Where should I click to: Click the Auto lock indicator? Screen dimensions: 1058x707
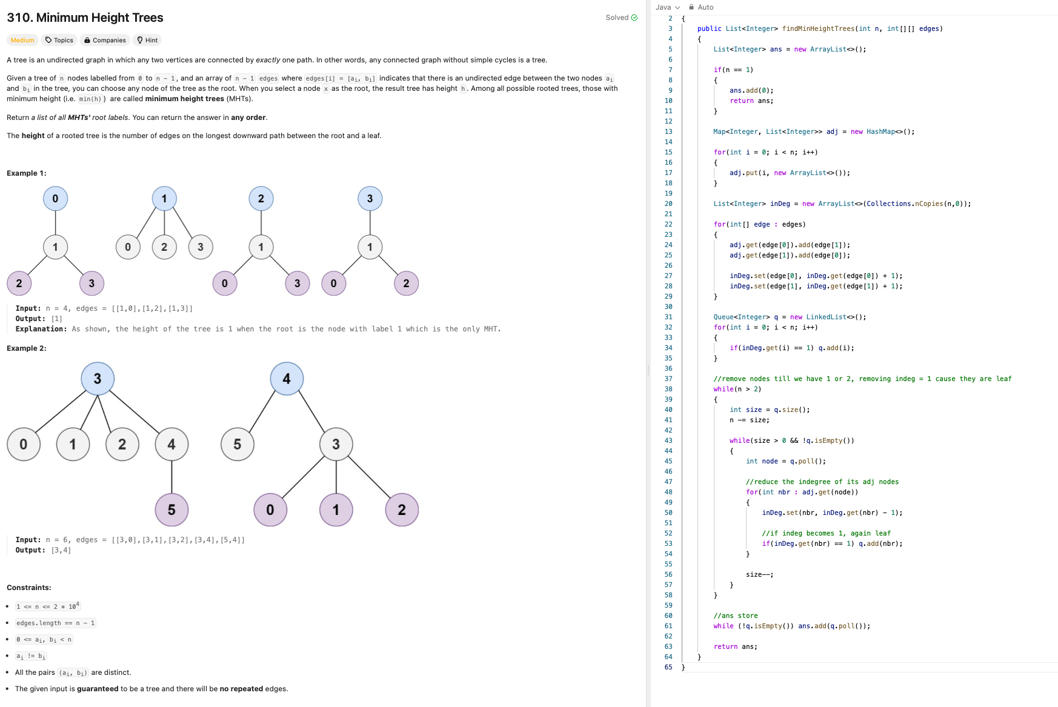[701, 7]
